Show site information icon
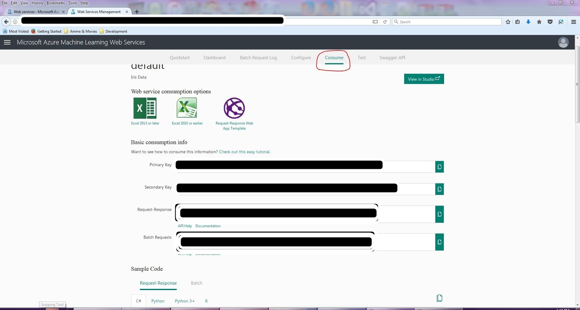The width and height of the screenshot is (580, 310). pyautogui.click(x=15, y=22)
